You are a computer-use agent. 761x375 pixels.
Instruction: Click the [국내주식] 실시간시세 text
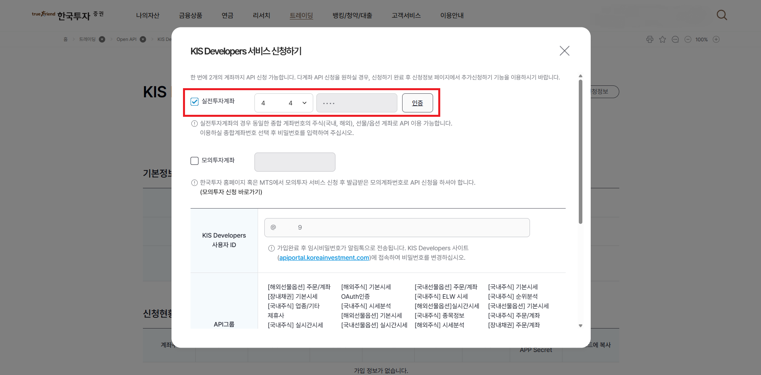tap(295, 325)
